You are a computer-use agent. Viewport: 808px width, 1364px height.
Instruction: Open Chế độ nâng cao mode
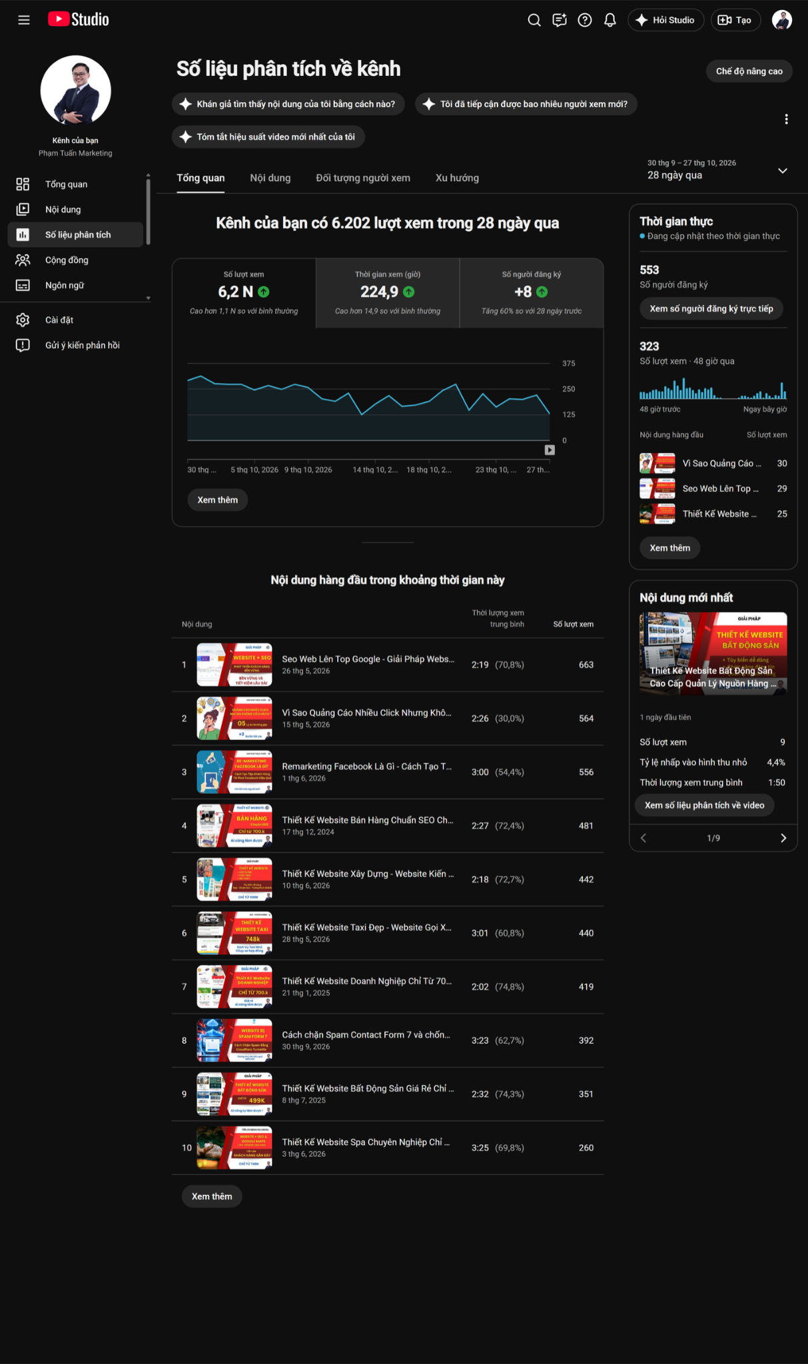[749, 71]
